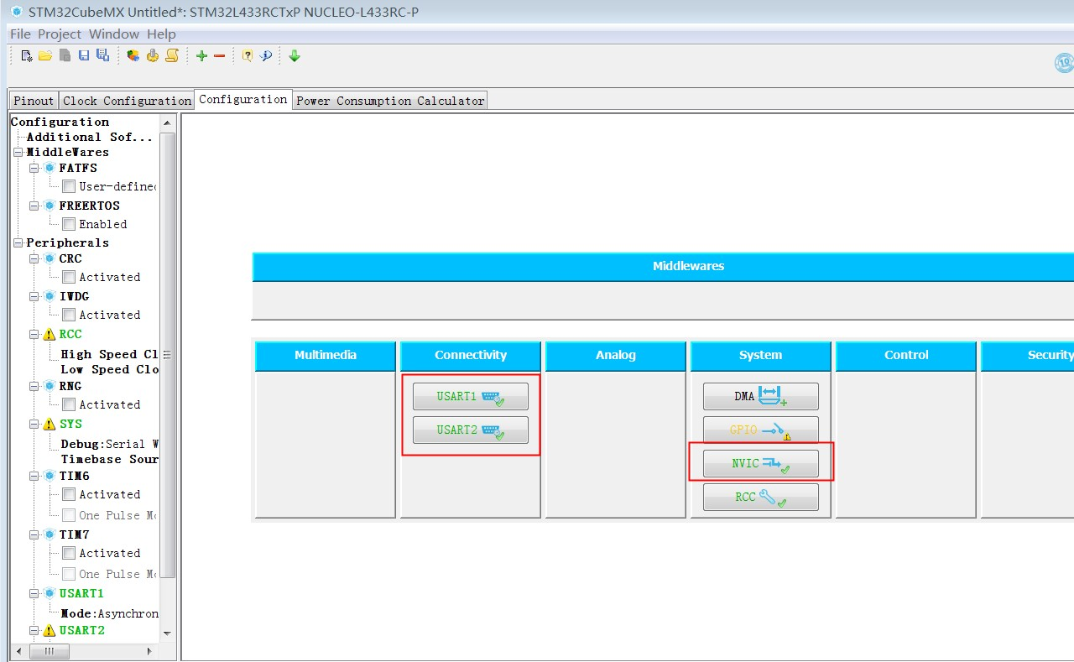Click the green download arrow icon
The height and width of the screenshot is (662, 1074).
(x=295, y=56)
